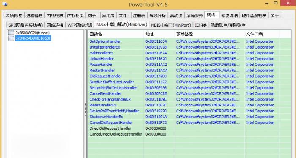Select the PauseHandler row
296x158 pixels.
pyautogui.click(x=189, y=65)
